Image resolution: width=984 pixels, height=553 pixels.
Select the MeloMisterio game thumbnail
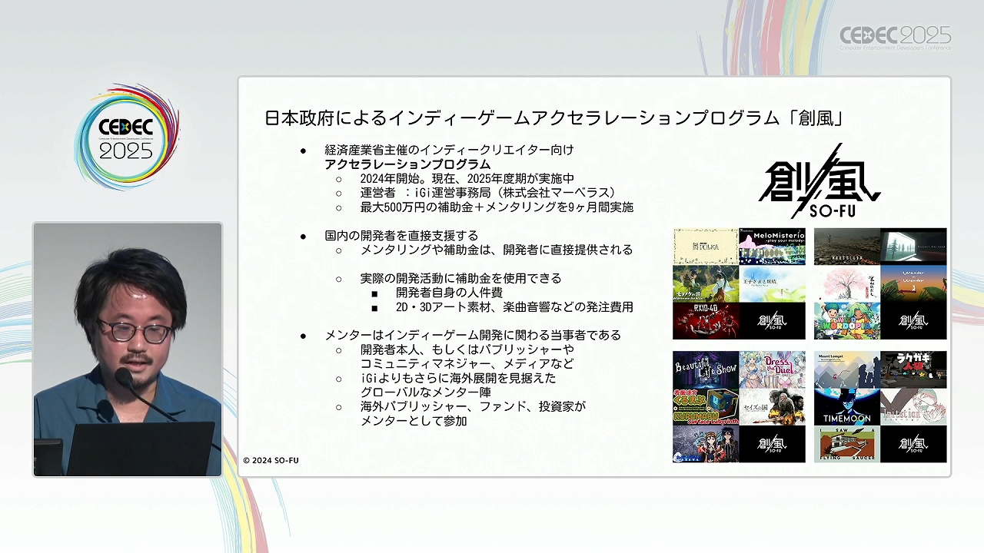[772, 247]
